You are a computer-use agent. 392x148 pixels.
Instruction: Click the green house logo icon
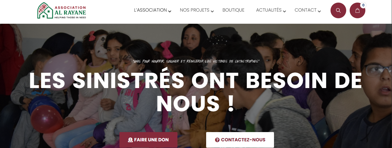coord(45,10)
